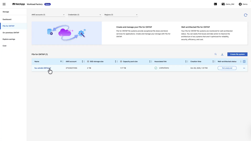
Task: Click the Demo badge
Action: (x=47, y=4)
